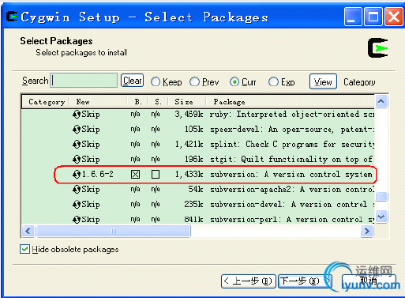Image resolution: width=405 pixels, height=298 pixels.
Task: Click the 3,469k size value
Action: pos(189,115)
